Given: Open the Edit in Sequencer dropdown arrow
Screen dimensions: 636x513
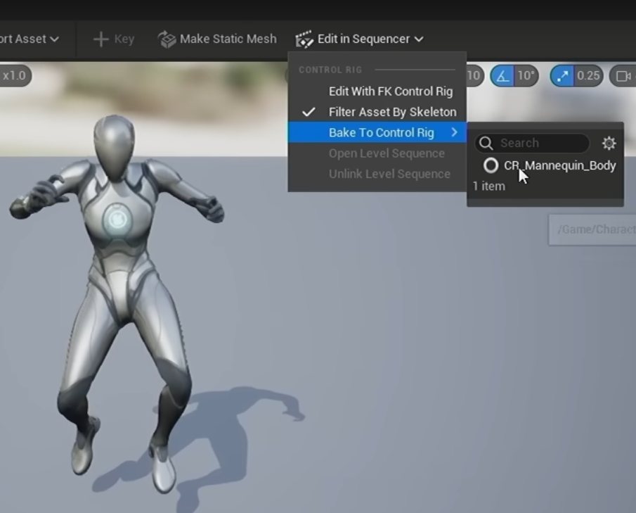Looking at the screenshot, I should pos(420,39).
